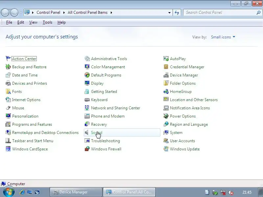
Task: Click the refresh button beside address bar
Action: (x=177, y=12)
